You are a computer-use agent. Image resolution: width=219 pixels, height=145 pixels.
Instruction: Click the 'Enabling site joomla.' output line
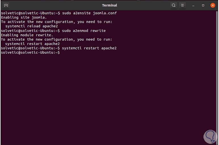(x=24, y=18)
